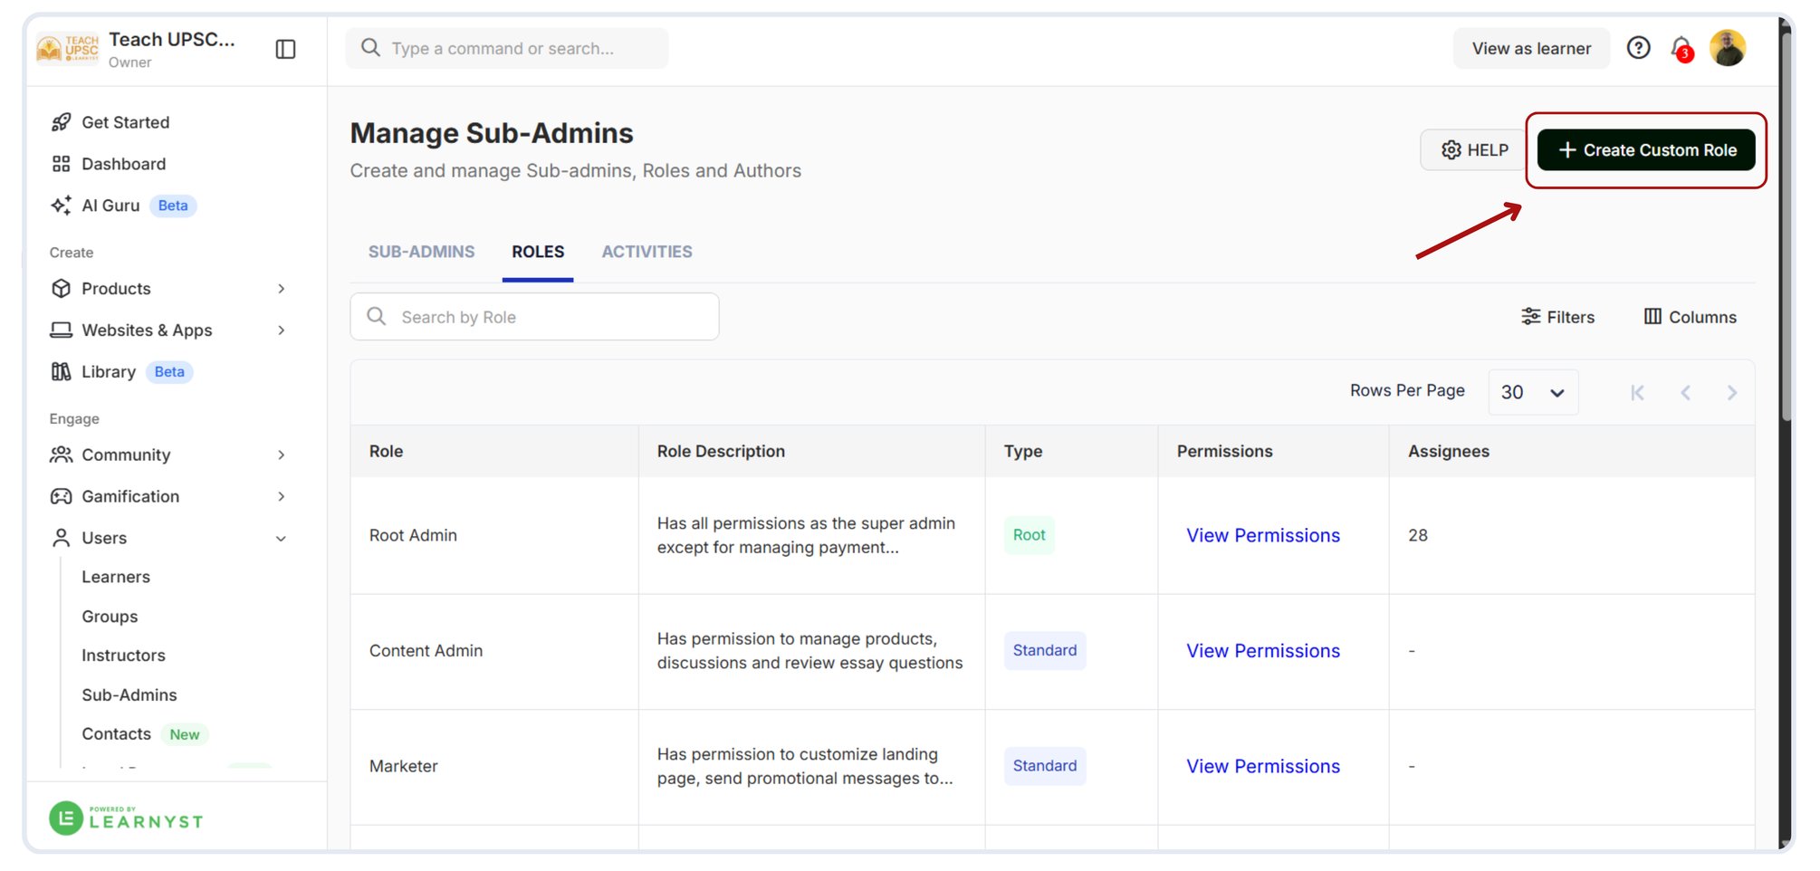
Task: Click Create Custom Role button
Action: tap(1645, 150)
